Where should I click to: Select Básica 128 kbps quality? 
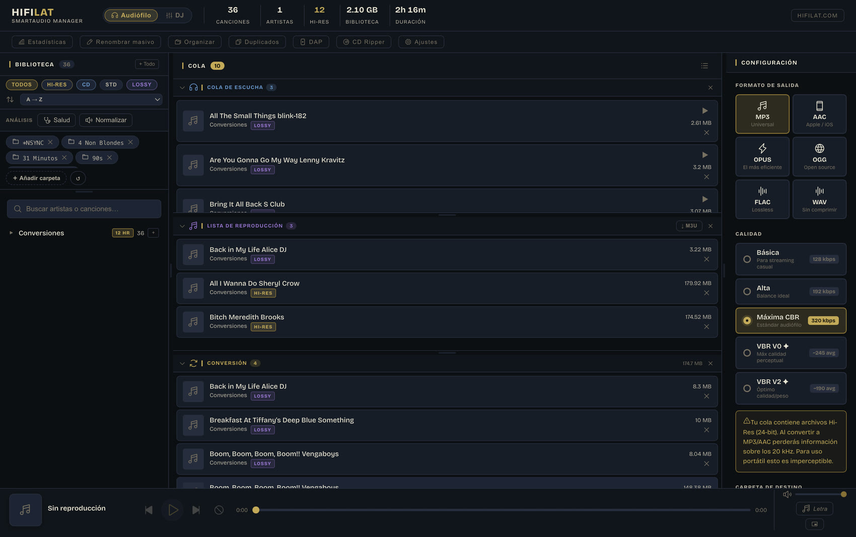(791, 259)
